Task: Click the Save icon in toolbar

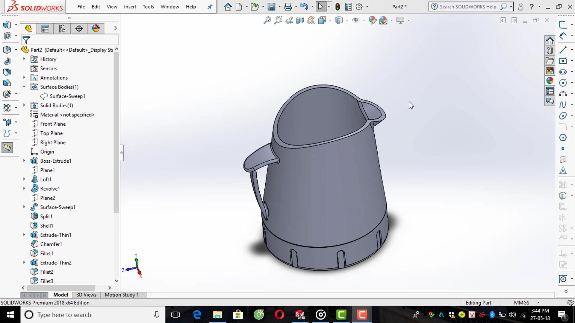Action: coord(271,7)
